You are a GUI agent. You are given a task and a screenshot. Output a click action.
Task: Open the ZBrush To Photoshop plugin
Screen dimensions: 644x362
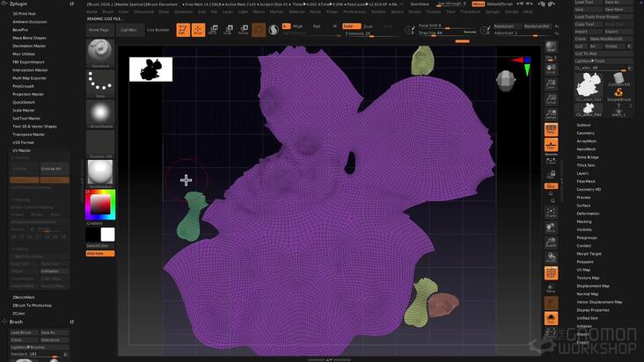coord(32,306)
